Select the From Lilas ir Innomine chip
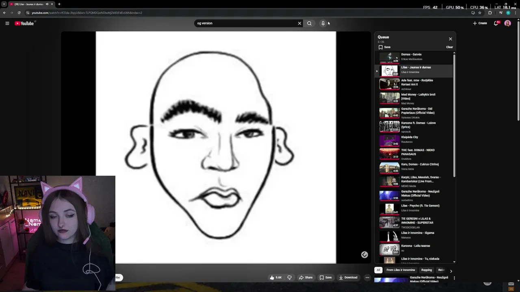This screenshot has width=520, height=292. (401, 270)
